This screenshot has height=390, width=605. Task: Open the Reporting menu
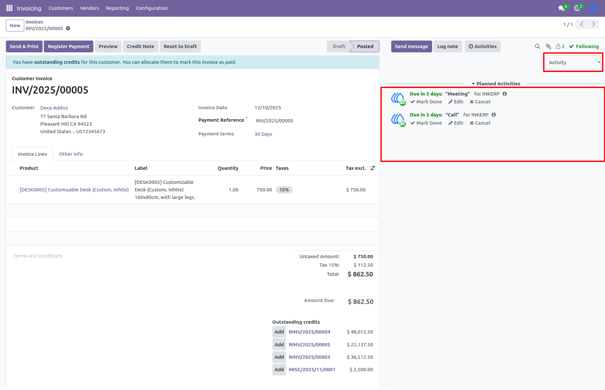point(118,8)
